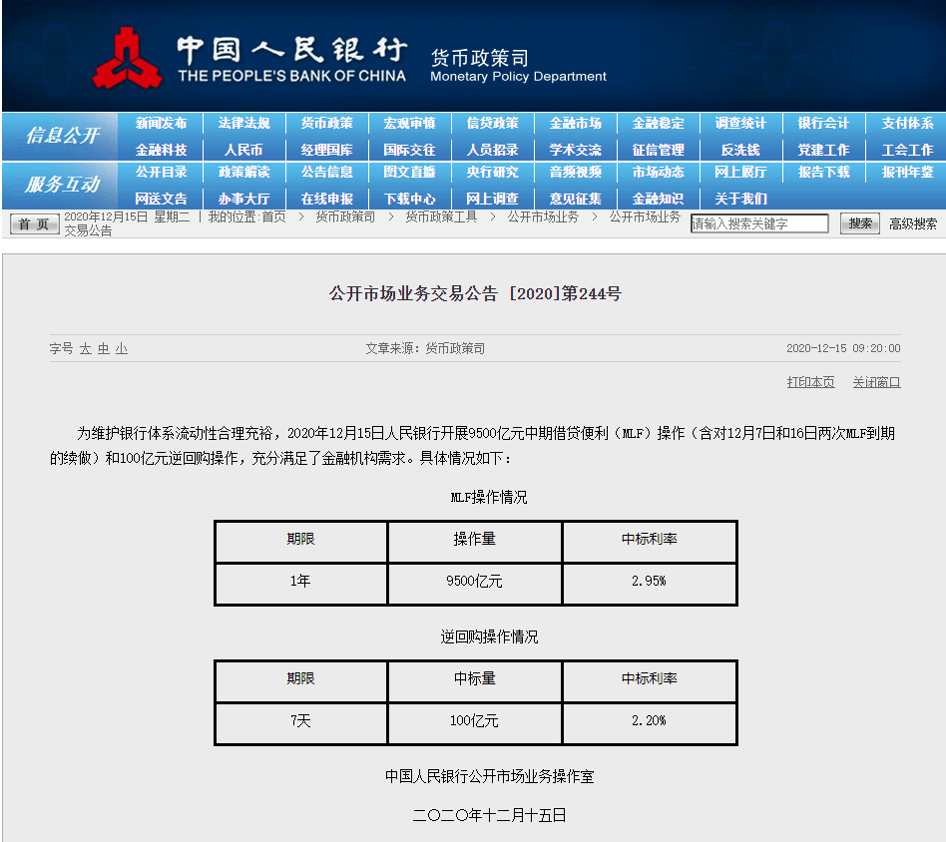
Task: Open 货币政策 navigation item
Action: [327, 123]
